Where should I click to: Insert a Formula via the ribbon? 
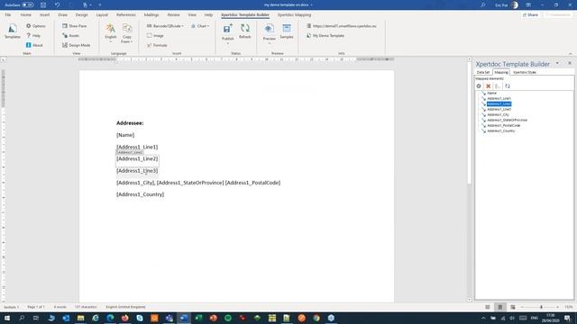(157, 45)
